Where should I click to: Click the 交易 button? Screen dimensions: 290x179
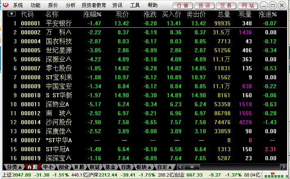(x=226, y=6)
